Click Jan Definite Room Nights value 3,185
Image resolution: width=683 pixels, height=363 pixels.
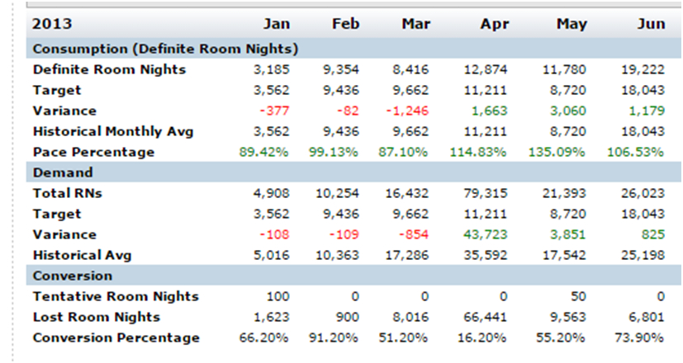(x=272, y=69)
